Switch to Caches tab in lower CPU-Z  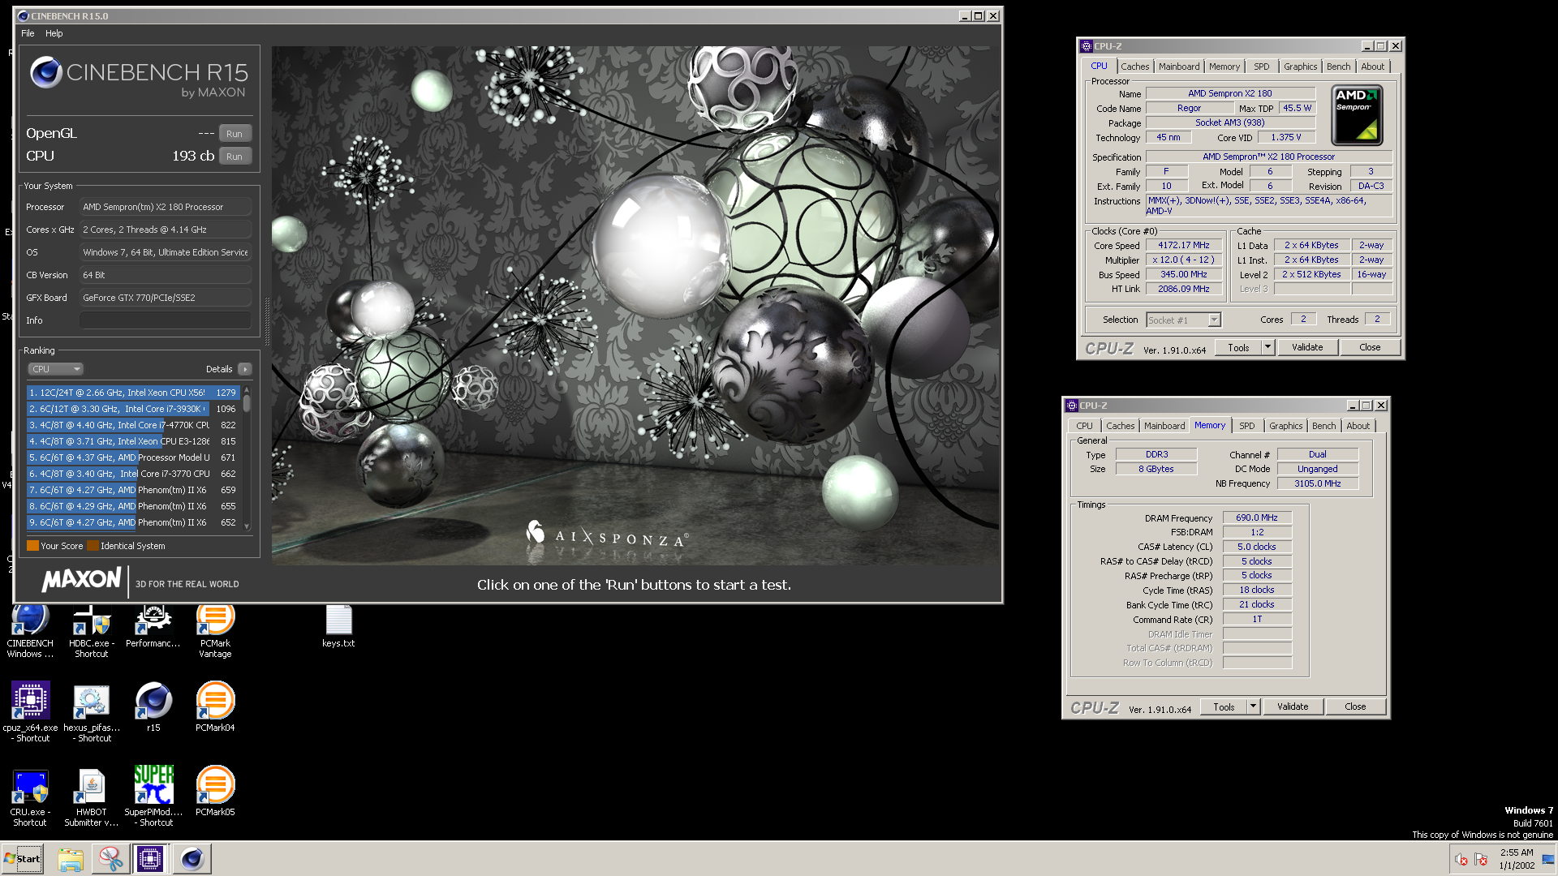pyautogui.click(x=1120, y=426)
